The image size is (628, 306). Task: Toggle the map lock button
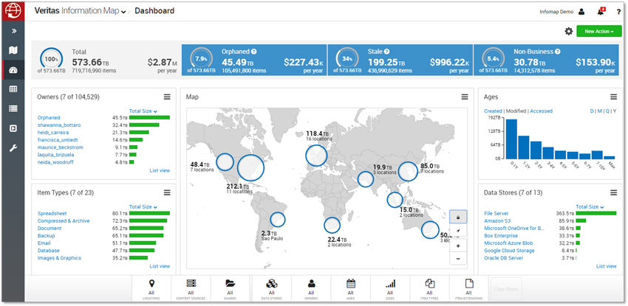coord(458,218)
